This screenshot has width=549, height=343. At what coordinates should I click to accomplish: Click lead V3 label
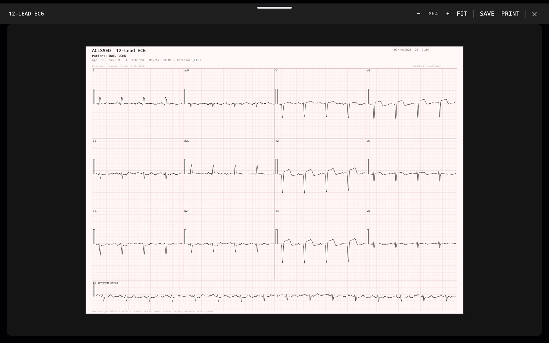[x=277, y=211]
